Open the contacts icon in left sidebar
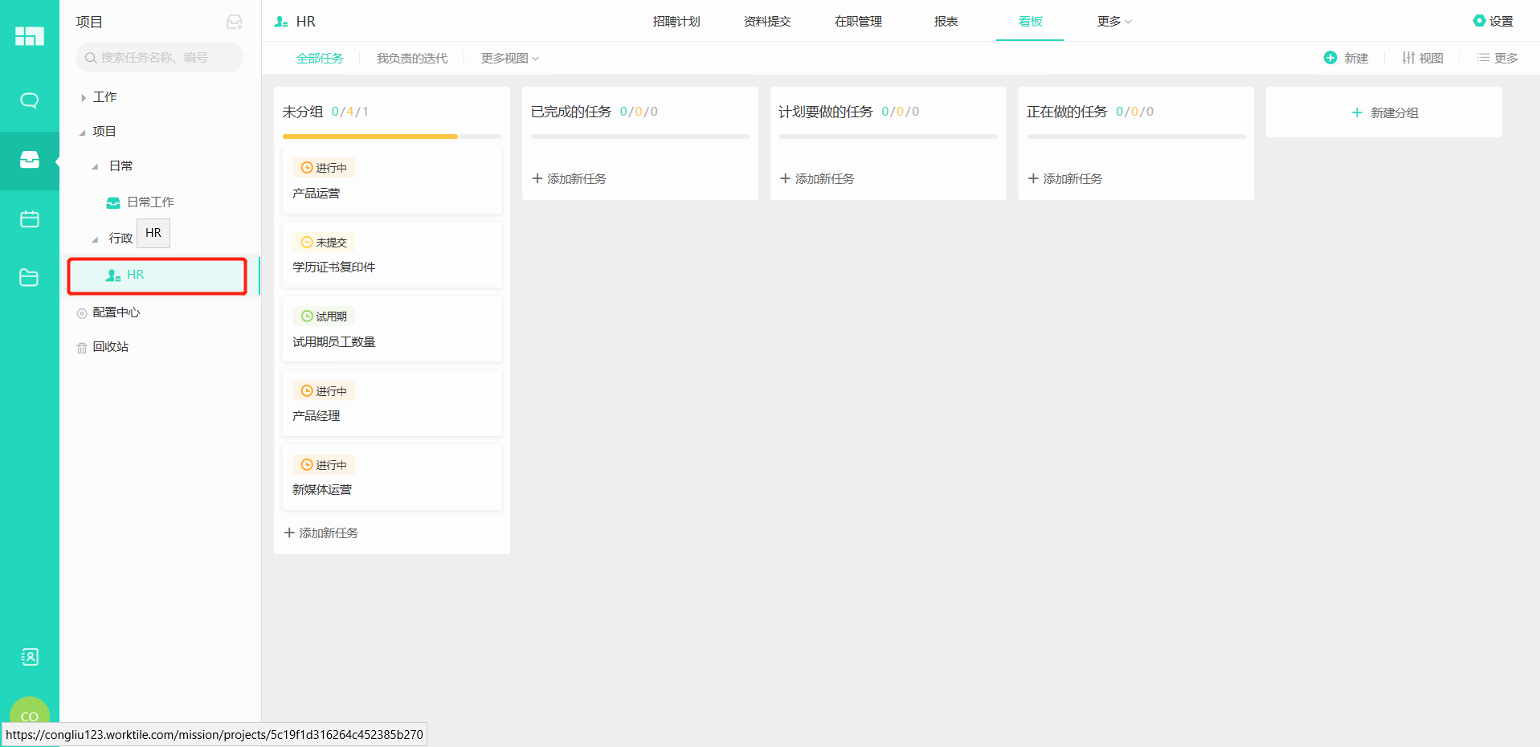Viewport: 1540px width, 747px height. [x=29, y=657]
